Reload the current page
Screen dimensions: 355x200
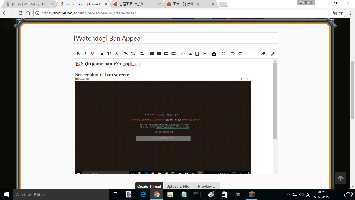pyautogui.click(x=21, y=13)
